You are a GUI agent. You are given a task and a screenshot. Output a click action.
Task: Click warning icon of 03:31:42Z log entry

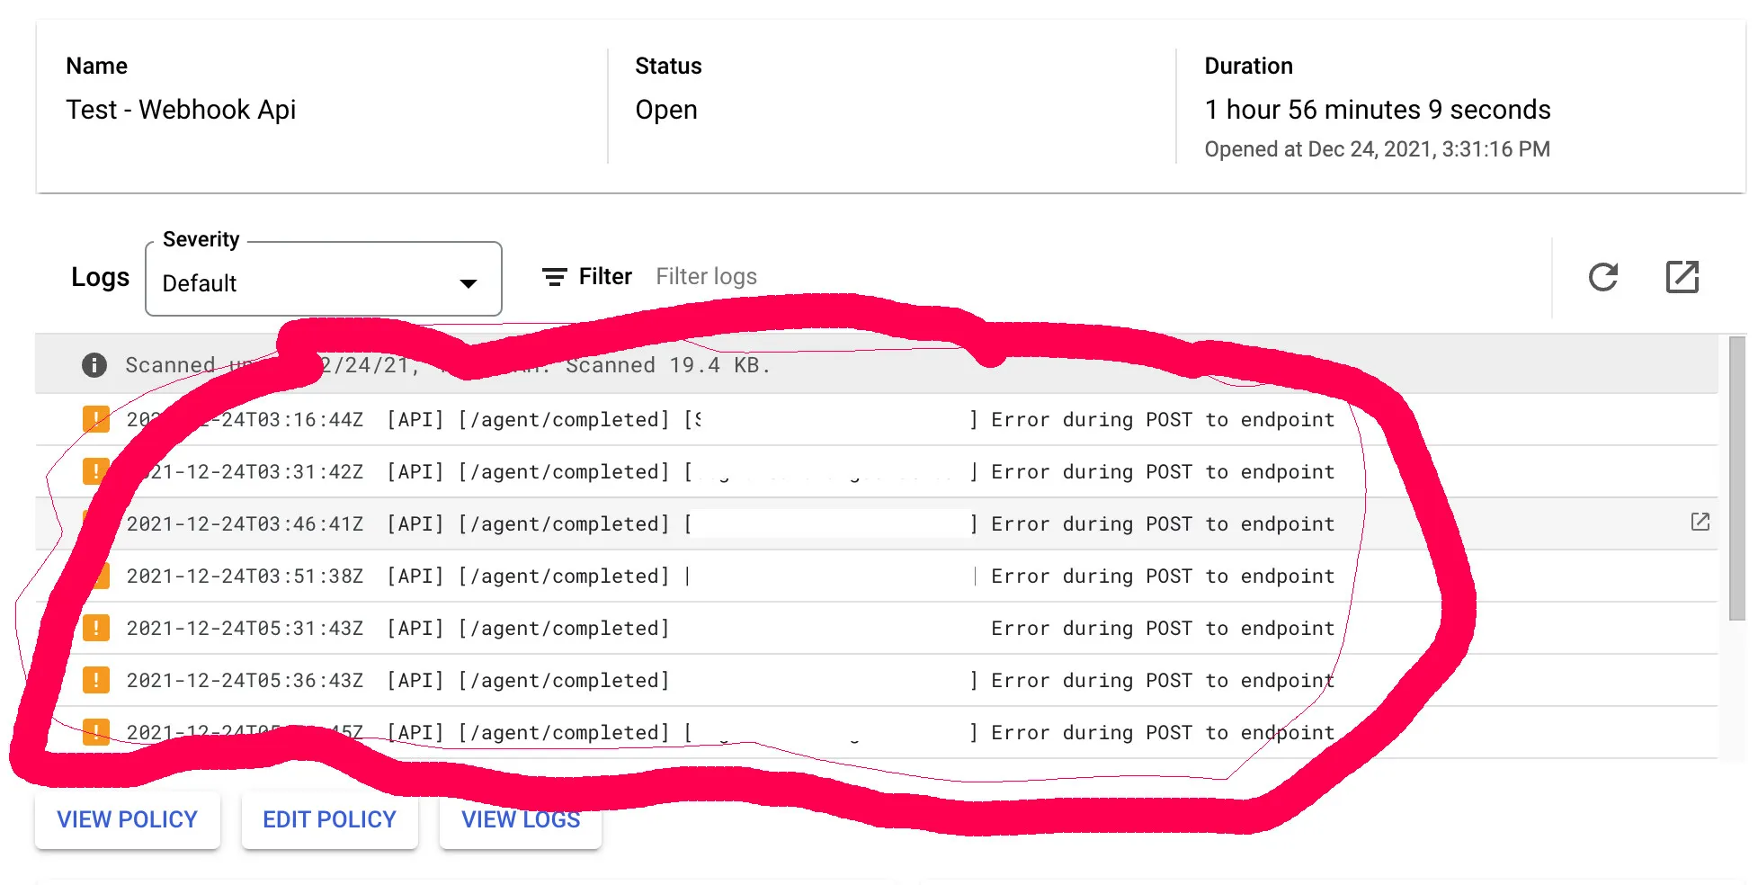(x=94, y=470)
